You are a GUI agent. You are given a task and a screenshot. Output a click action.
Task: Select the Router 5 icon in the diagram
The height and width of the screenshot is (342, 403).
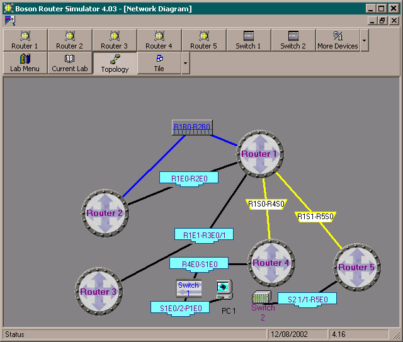coord(357,267)
